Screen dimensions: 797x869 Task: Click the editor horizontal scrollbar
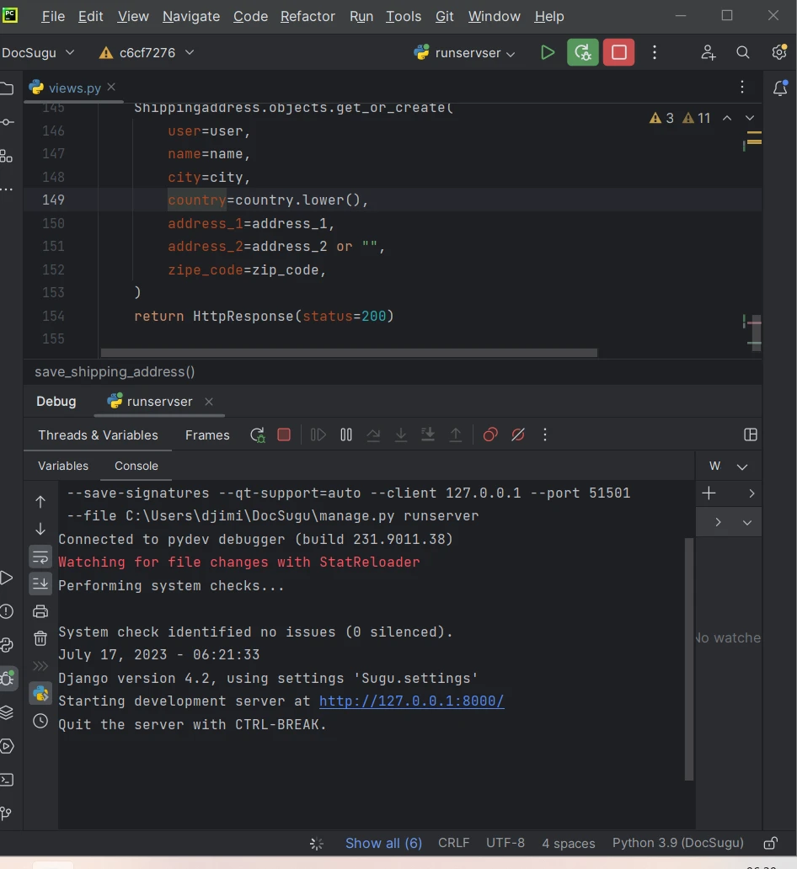point(349,353)
